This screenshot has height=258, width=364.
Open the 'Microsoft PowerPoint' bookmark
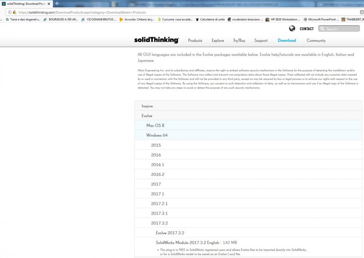[321, 20]
